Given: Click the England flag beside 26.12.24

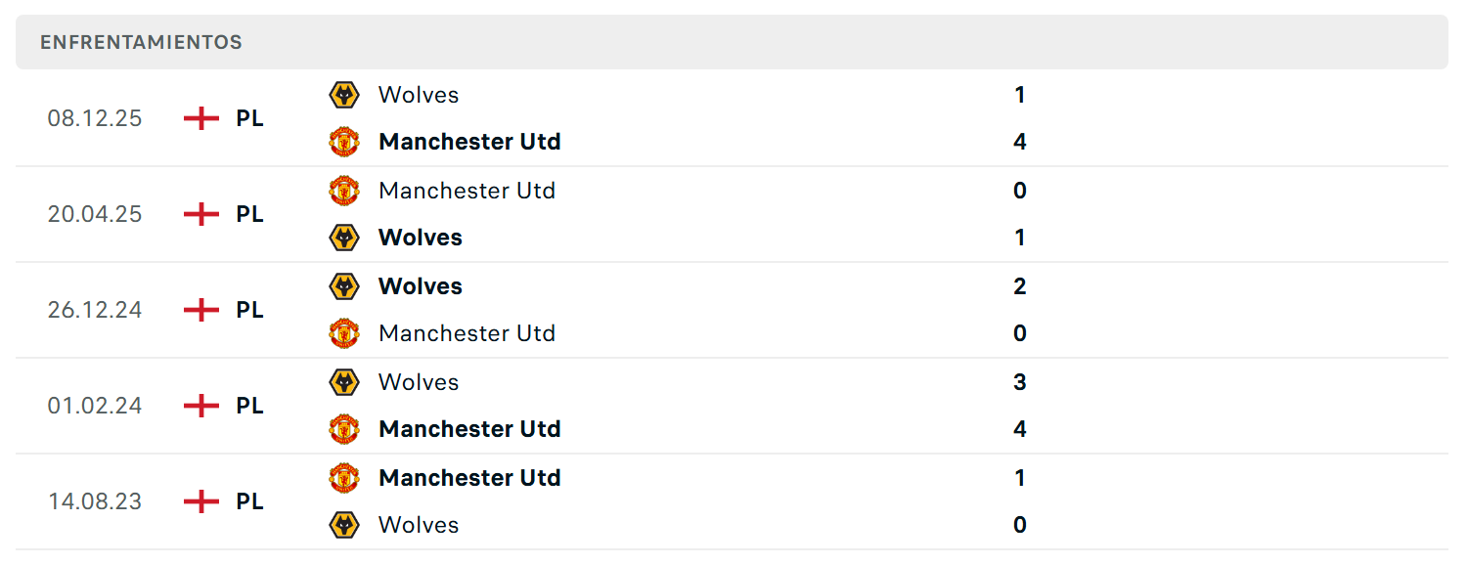Looking at the screenshot, I should click(x=201, y=310).
